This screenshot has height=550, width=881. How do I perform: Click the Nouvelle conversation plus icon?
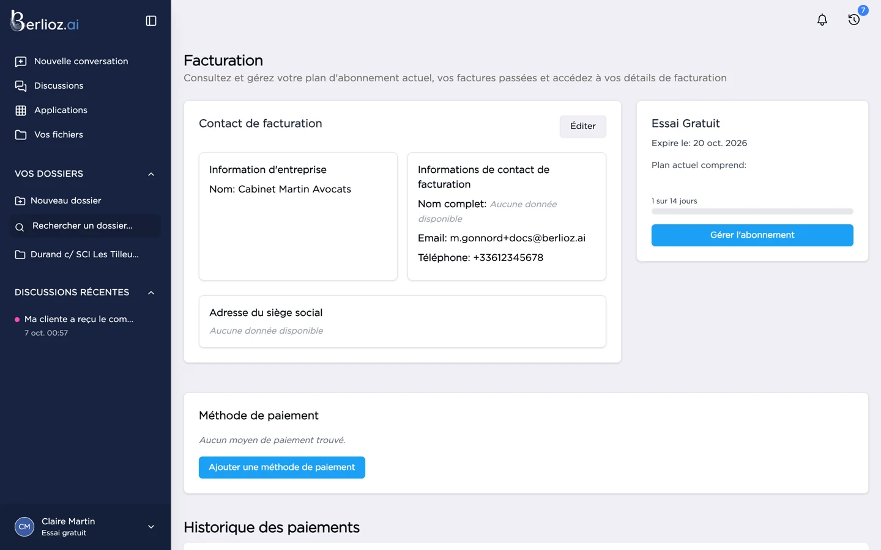point(21,61)
